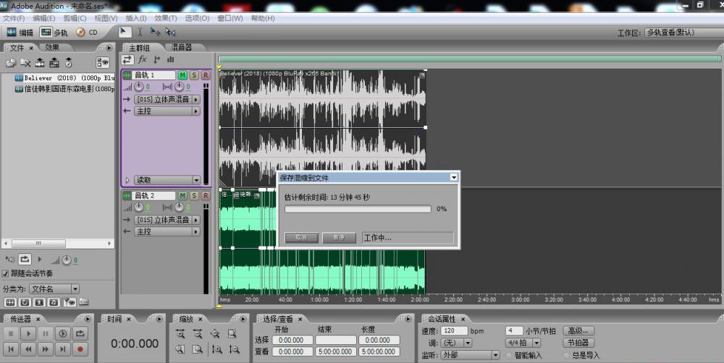Open Track 2 output 主控 dropdown
Viewport: 724px width, 363px height.
(x=167, y=231)
